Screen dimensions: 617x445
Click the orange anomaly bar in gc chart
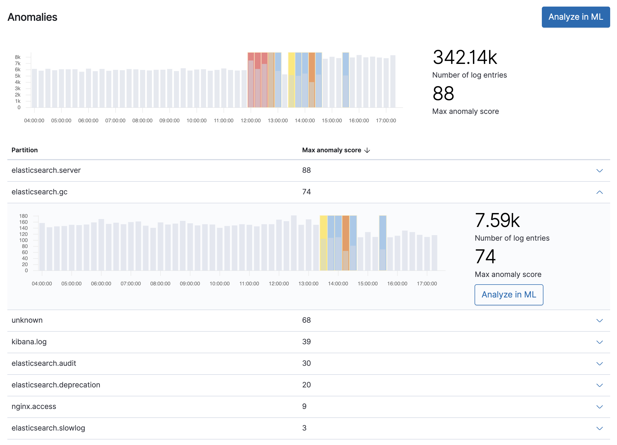(x=346, y=243)
